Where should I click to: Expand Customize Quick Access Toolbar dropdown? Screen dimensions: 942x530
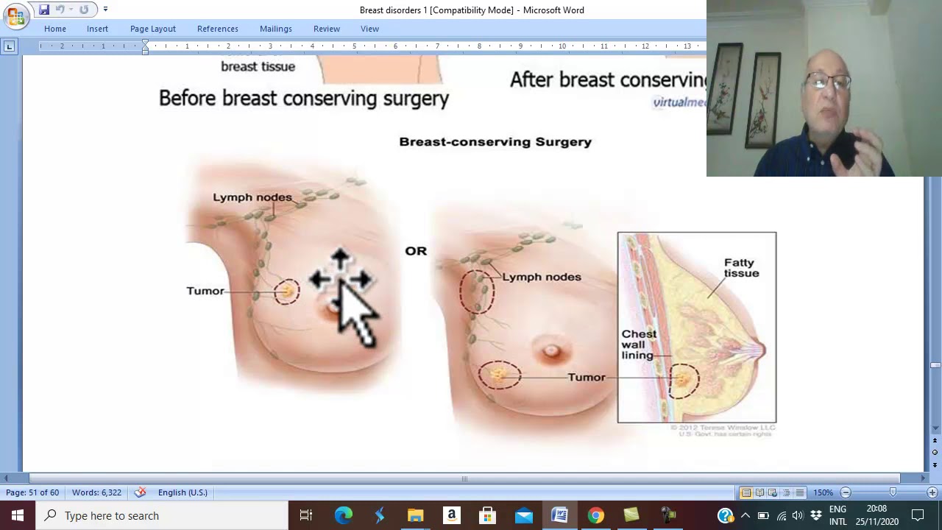click(x=105, y=10)
